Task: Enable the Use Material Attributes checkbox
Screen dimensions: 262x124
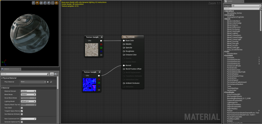Action: (x=22, y=114)
